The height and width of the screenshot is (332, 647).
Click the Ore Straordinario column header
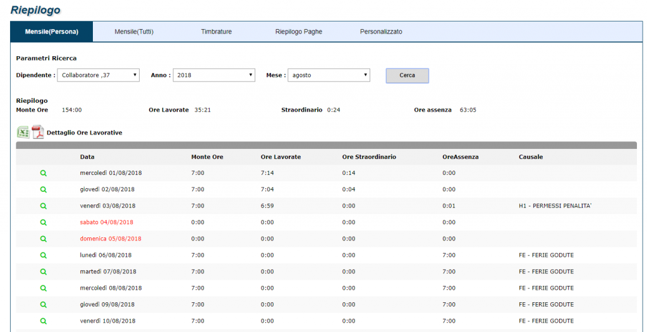click(x=369, y=157)
